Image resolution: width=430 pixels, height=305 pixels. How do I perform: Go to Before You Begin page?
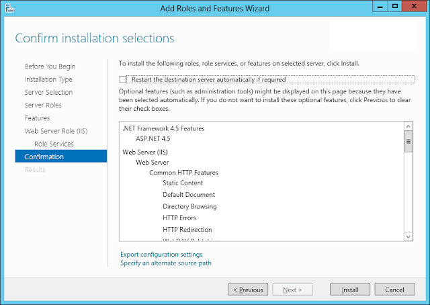(x=50, y=67)
